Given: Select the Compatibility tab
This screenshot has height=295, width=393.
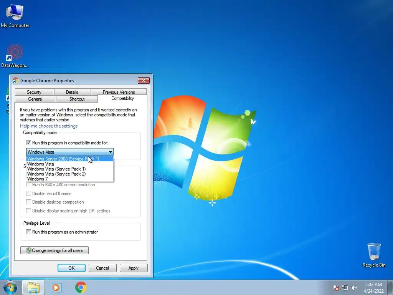Looking at the screenshot, I should 122,98.
